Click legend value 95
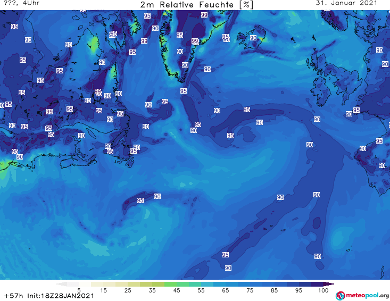This screenshot has height=301, width=390. click(x=298, y=290)
